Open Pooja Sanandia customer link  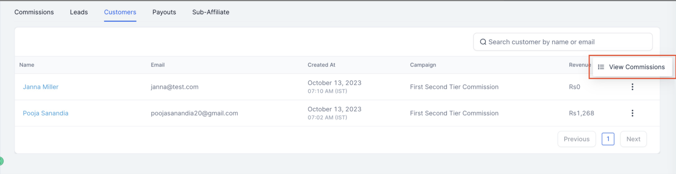coord(46,113)
